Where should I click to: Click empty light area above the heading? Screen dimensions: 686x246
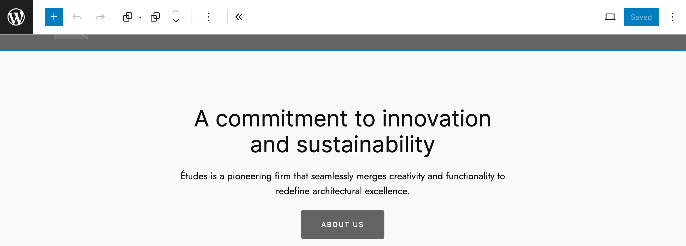tap(342, 78)
